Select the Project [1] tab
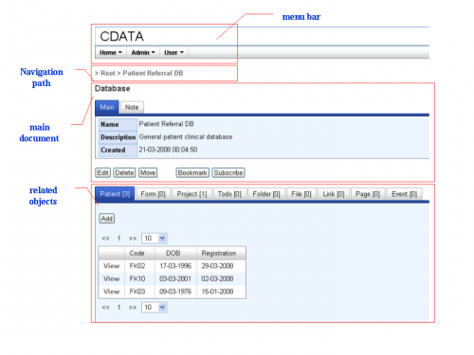 (x=191, y=194)
